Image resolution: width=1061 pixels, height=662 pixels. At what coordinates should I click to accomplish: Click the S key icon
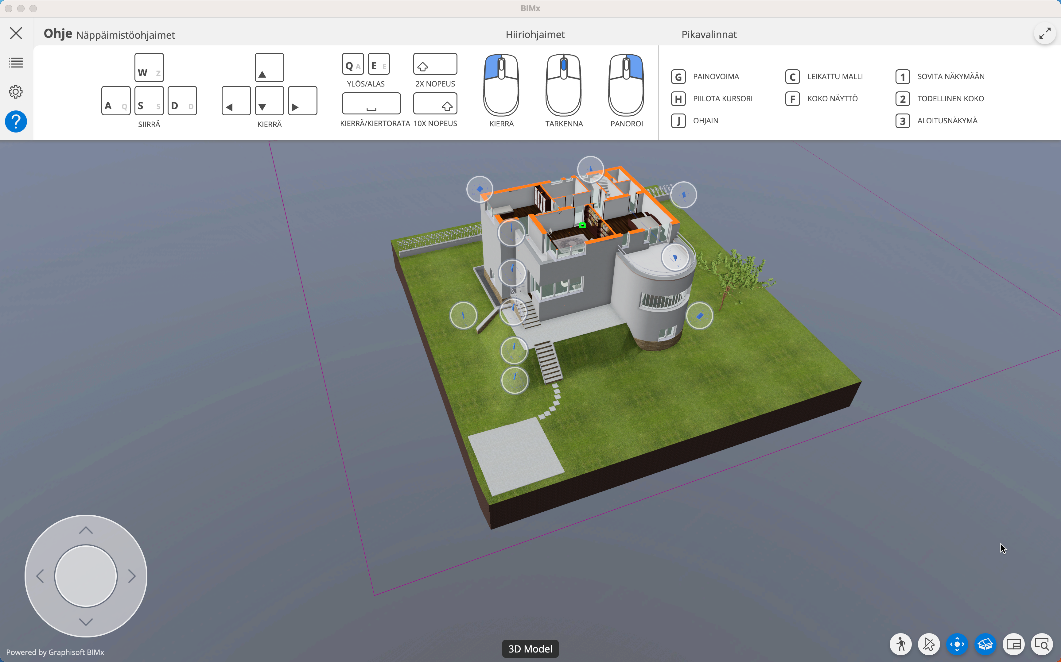pyautogui.click(x=149, y=101)
